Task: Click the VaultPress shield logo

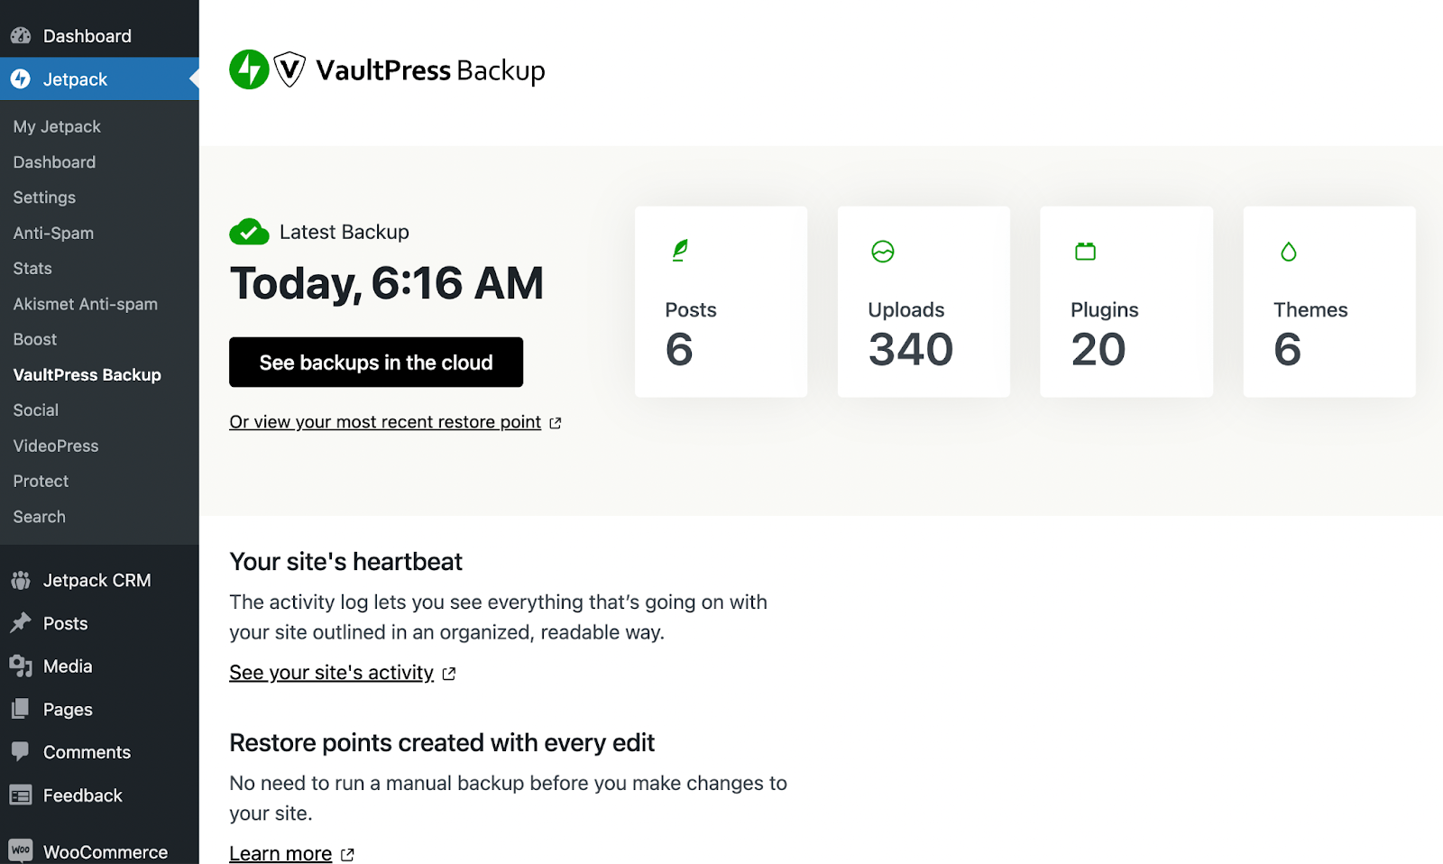Action: 288,69
